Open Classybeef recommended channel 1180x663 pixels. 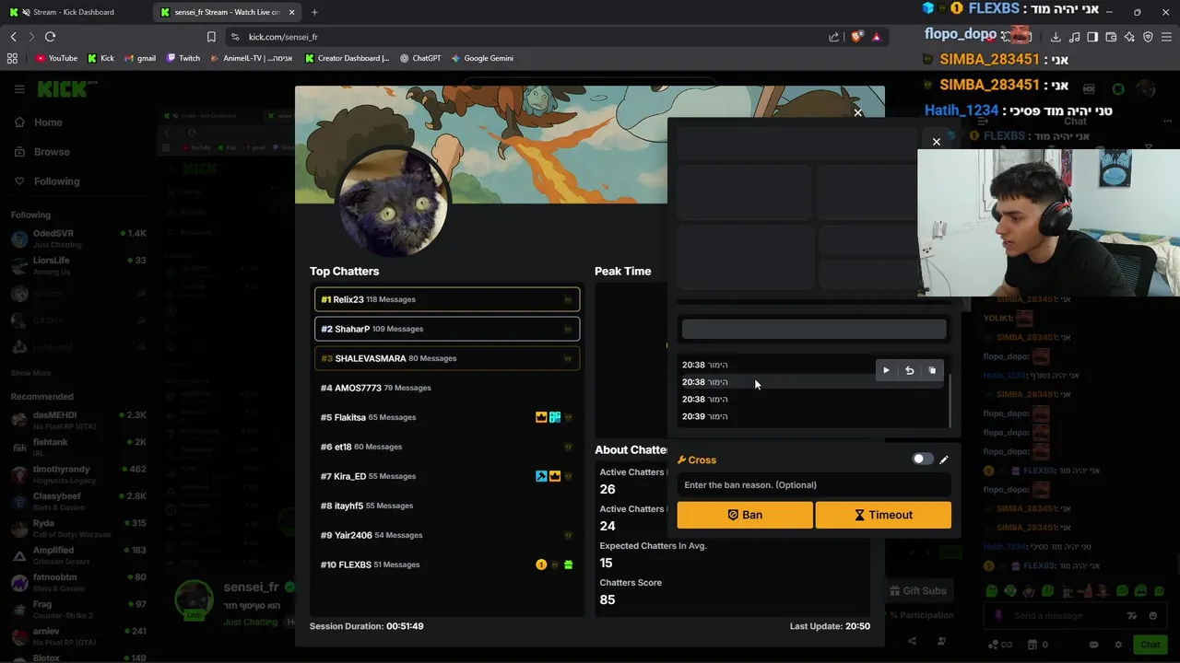tap(78, 501)
